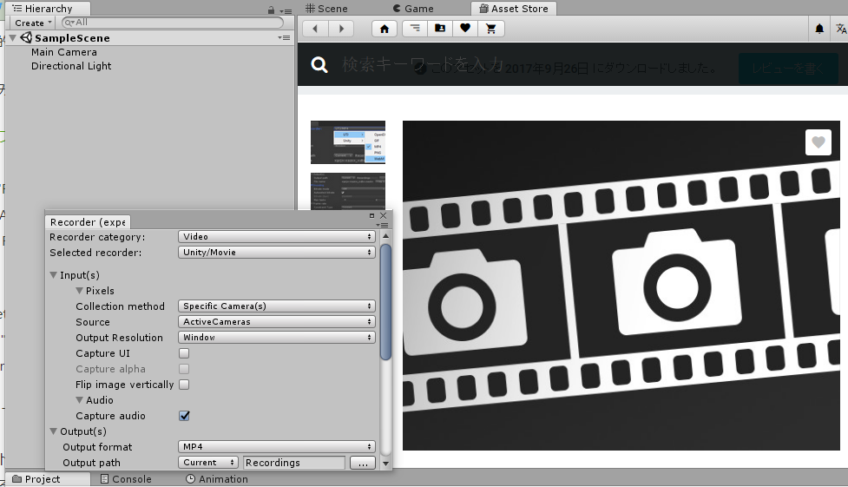Open Output format MP4 dropdown
848x487 pixels.
click(276, 447)
